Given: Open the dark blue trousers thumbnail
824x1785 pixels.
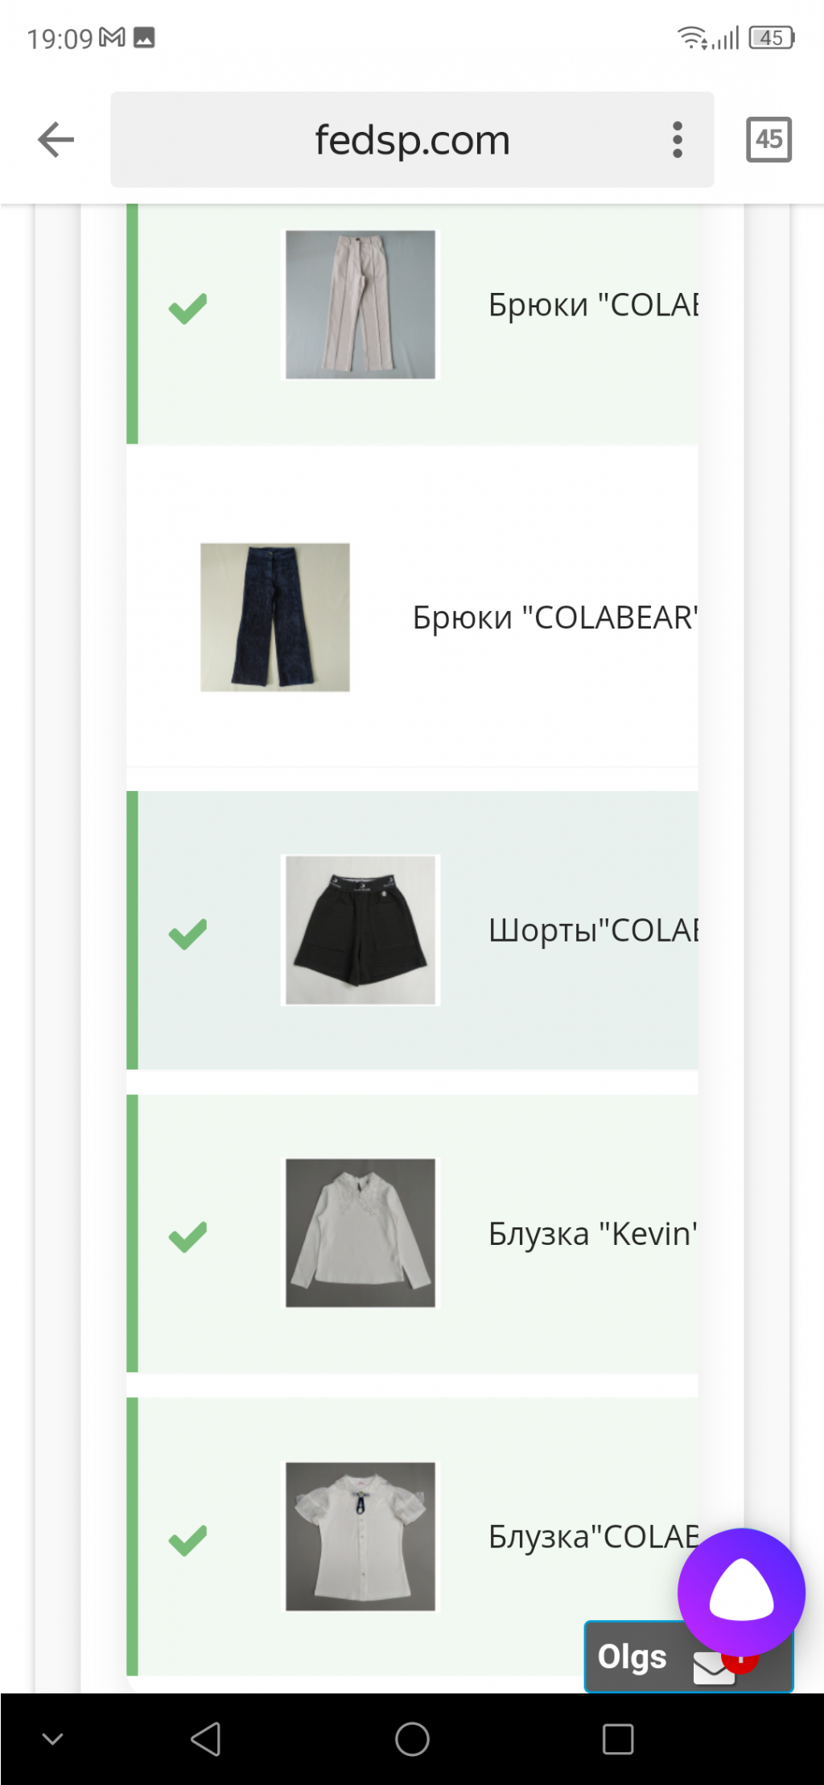Looking at the screenshot, I should click(275, 617).
